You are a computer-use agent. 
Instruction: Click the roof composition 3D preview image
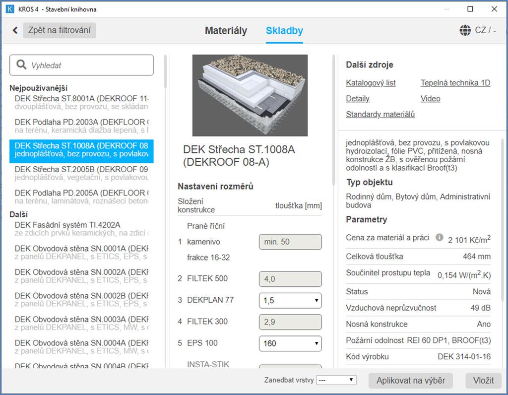(x=250, y=95)
